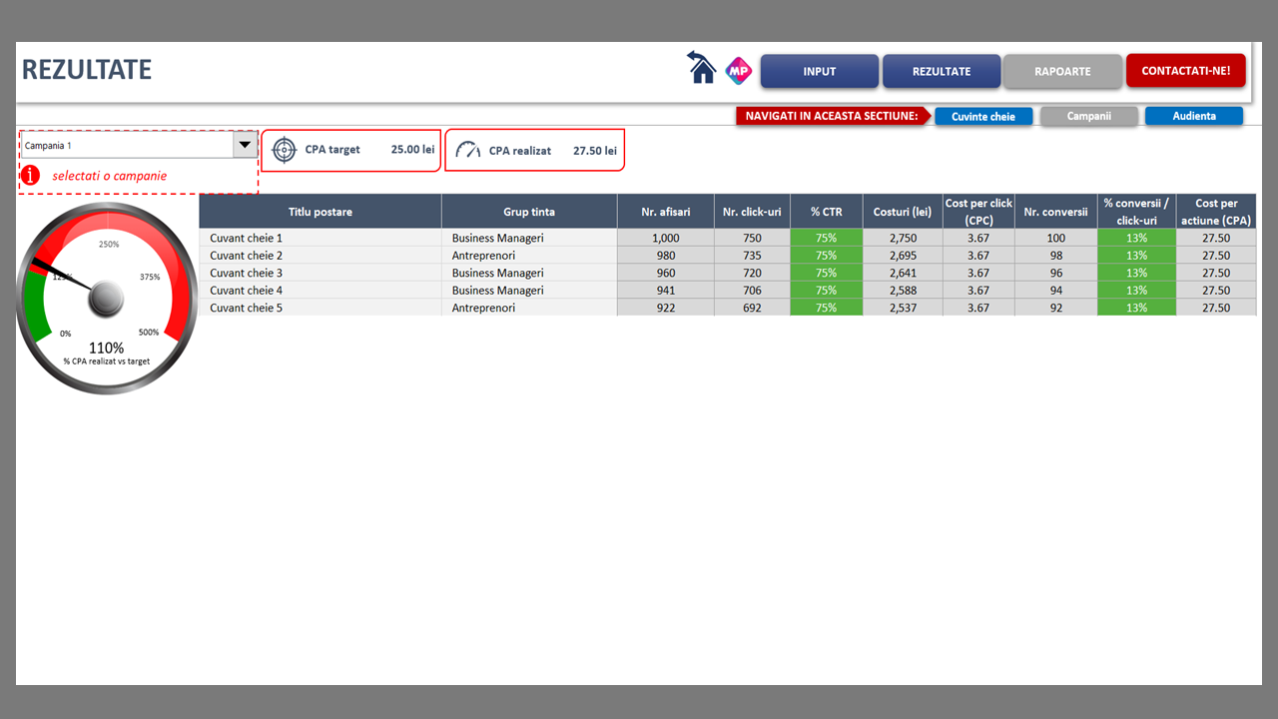
Task: Switch to the Audienta tab
Action: (x=1194, y=117)
